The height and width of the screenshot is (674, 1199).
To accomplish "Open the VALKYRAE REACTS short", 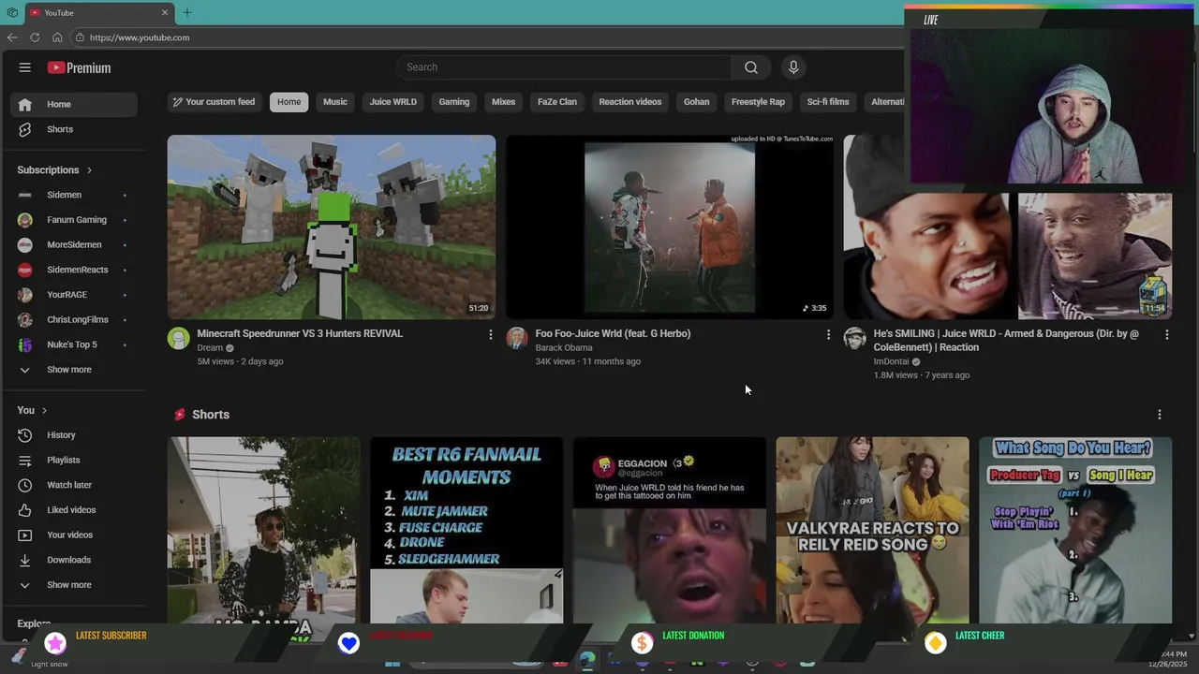I will [x=873, y=530].
